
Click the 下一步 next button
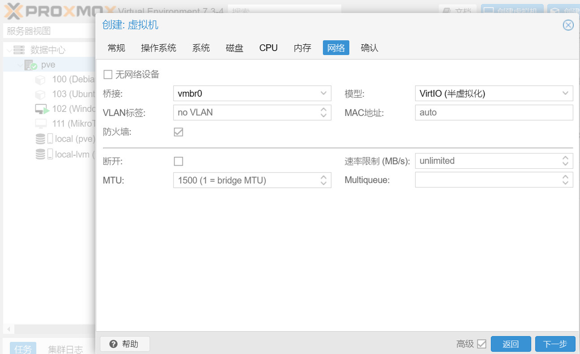555,344
